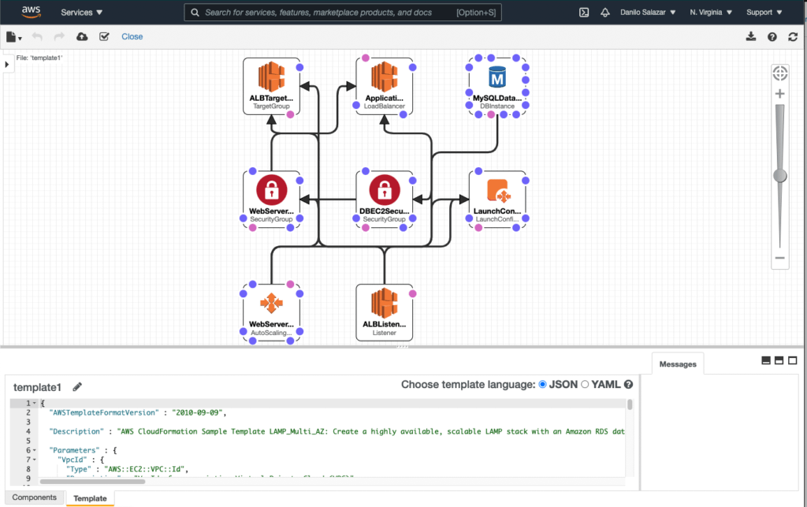This screenshot has width=807, height=507.
Task: Click the canvas zoom slider handle
Action: 779,176
